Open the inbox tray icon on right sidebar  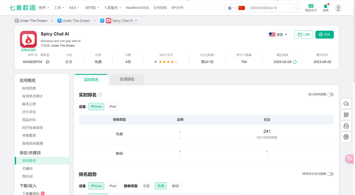pos(346,126)
